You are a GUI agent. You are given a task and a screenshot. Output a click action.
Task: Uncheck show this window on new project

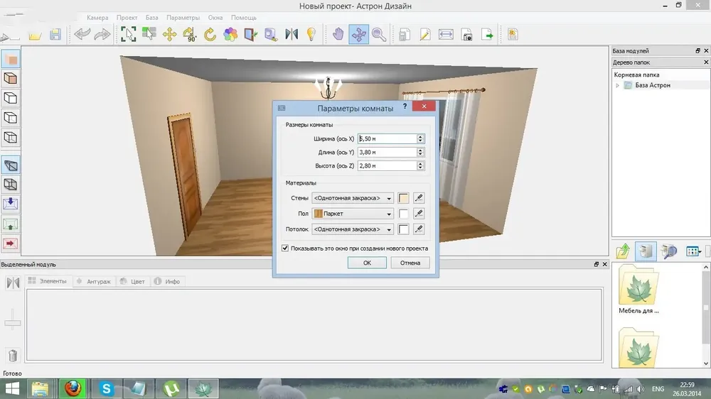[x=285, y=248]
